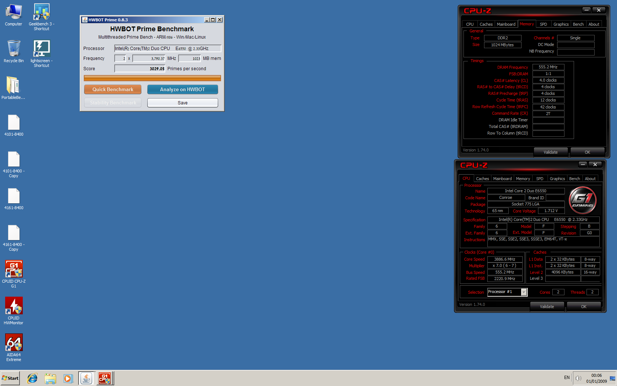Open Mainboard tab in lower CPU-Z window
The image size is (617, 386).
pyautogui.click(x=502, y=179)
